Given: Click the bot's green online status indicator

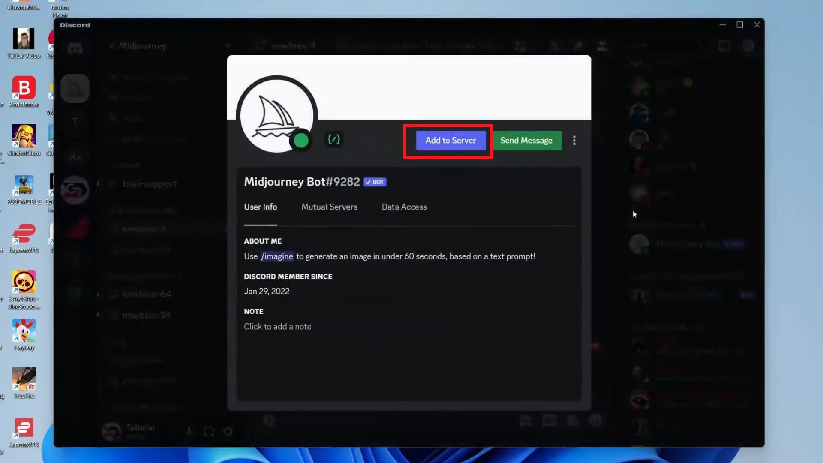Looking at the screenshot, I should click(301, 140).
